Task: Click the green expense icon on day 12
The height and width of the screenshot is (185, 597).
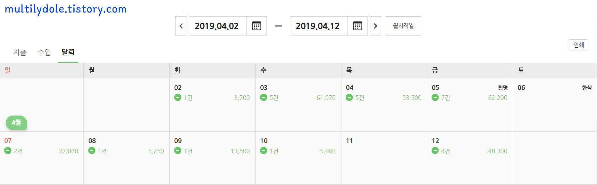Action: (435, 150)
